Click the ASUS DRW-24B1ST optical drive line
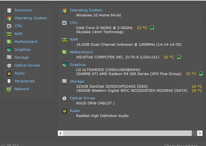 (x=95, y=103)
